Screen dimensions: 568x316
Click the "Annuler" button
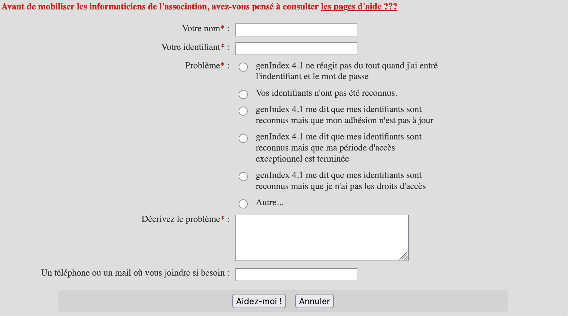(x=314, y=301)
